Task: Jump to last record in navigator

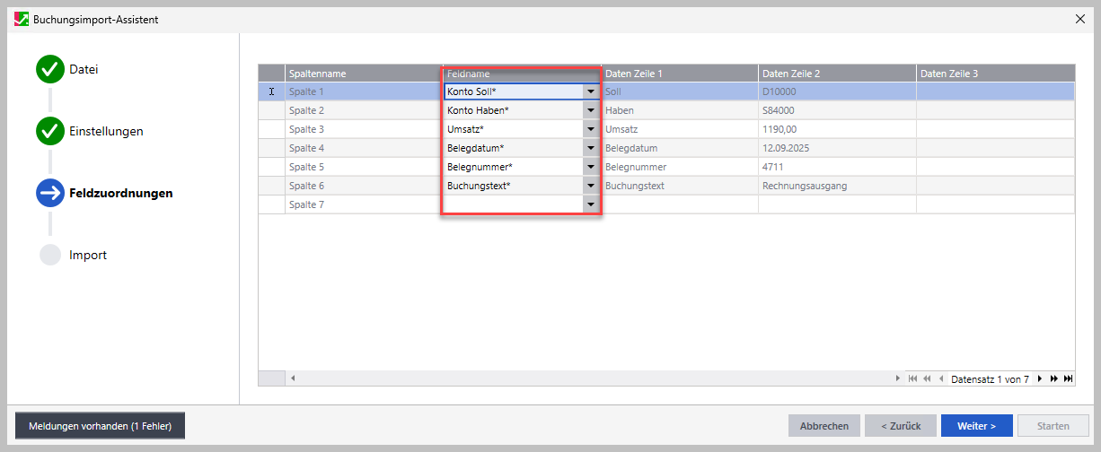Action: pyautogui.click(x=1068, y=378)
